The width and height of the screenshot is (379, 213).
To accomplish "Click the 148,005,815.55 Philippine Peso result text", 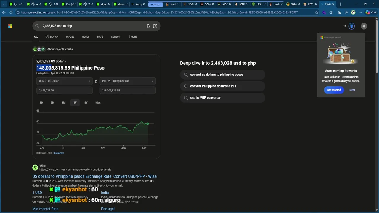I will click(70, 68).
